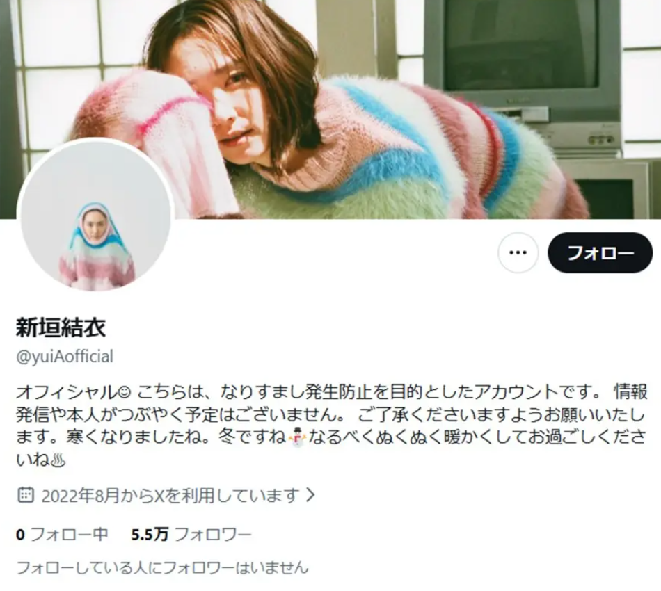Click the smiley emoji after オフィシャル
The height and width of the screenshot is (591, 661).
click(x=125, y=392)
